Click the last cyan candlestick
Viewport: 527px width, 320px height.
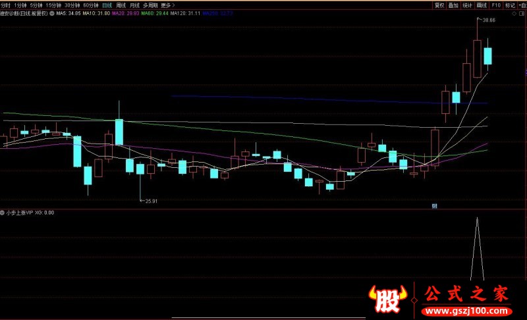point(487,56)
